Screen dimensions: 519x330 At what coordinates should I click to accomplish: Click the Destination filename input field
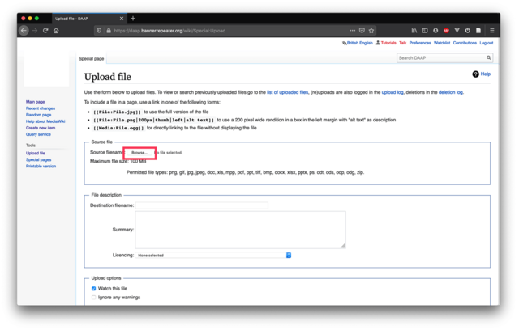(201, 205)
